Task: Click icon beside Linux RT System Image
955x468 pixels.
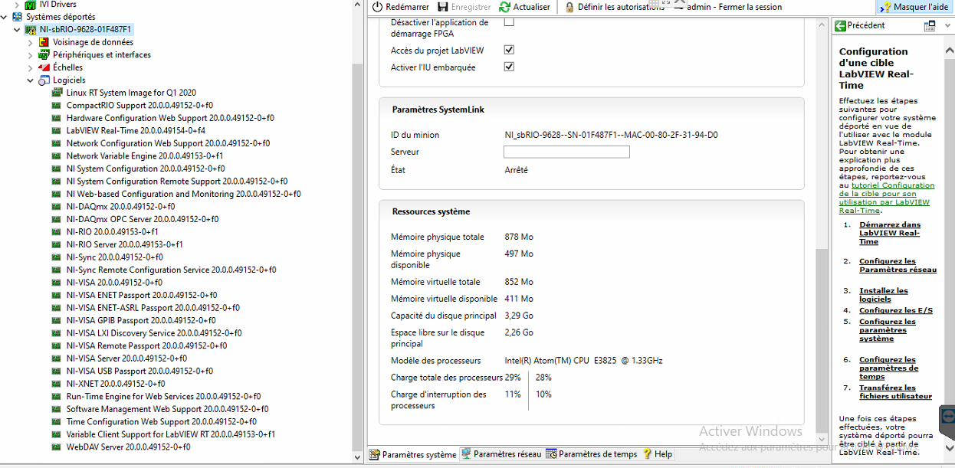Action: click(x=57, y=93)
